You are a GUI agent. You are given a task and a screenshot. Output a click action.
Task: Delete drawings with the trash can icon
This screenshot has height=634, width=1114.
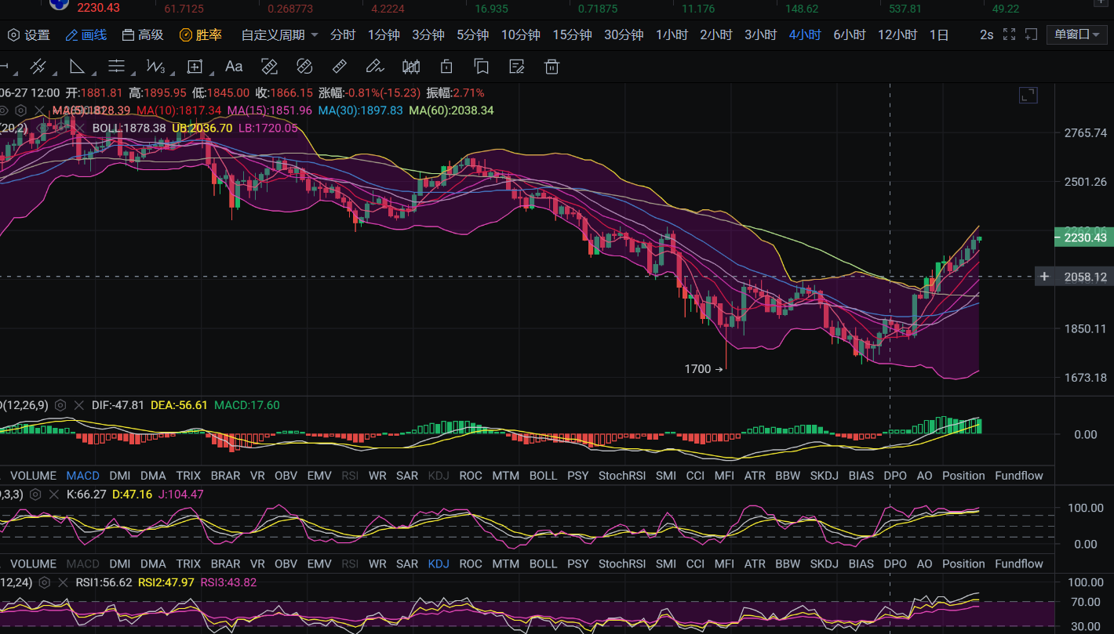point(552,67)
